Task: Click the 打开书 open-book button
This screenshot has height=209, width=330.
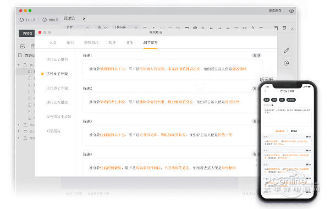Action: [x=28, y=20]
